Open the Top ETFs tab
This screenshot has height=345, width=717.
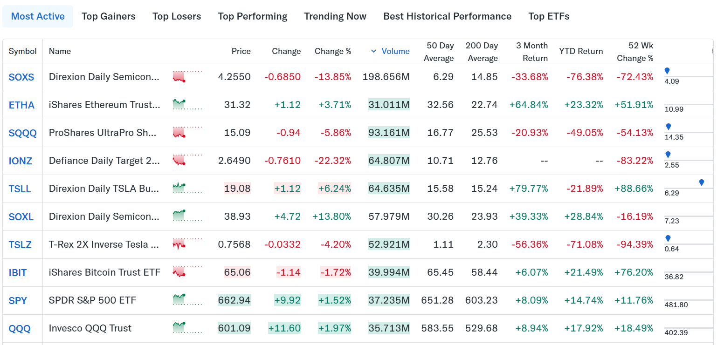tap(549, 16)
